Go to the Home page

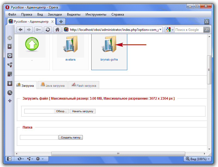point(57,30)
